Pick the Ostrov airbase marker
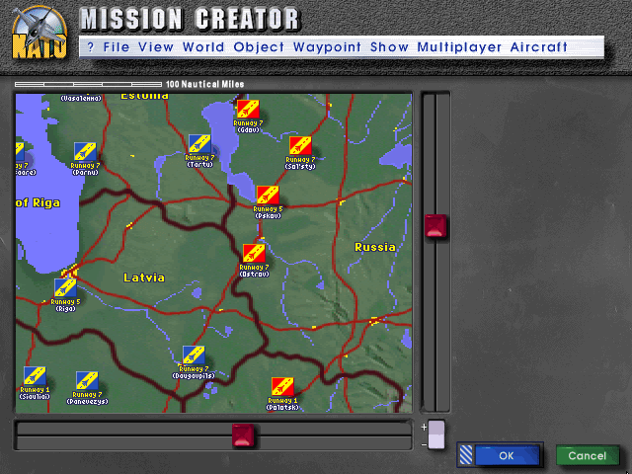Image resolution: width=632 pixels, height=474 pixels. click(254, 254)
